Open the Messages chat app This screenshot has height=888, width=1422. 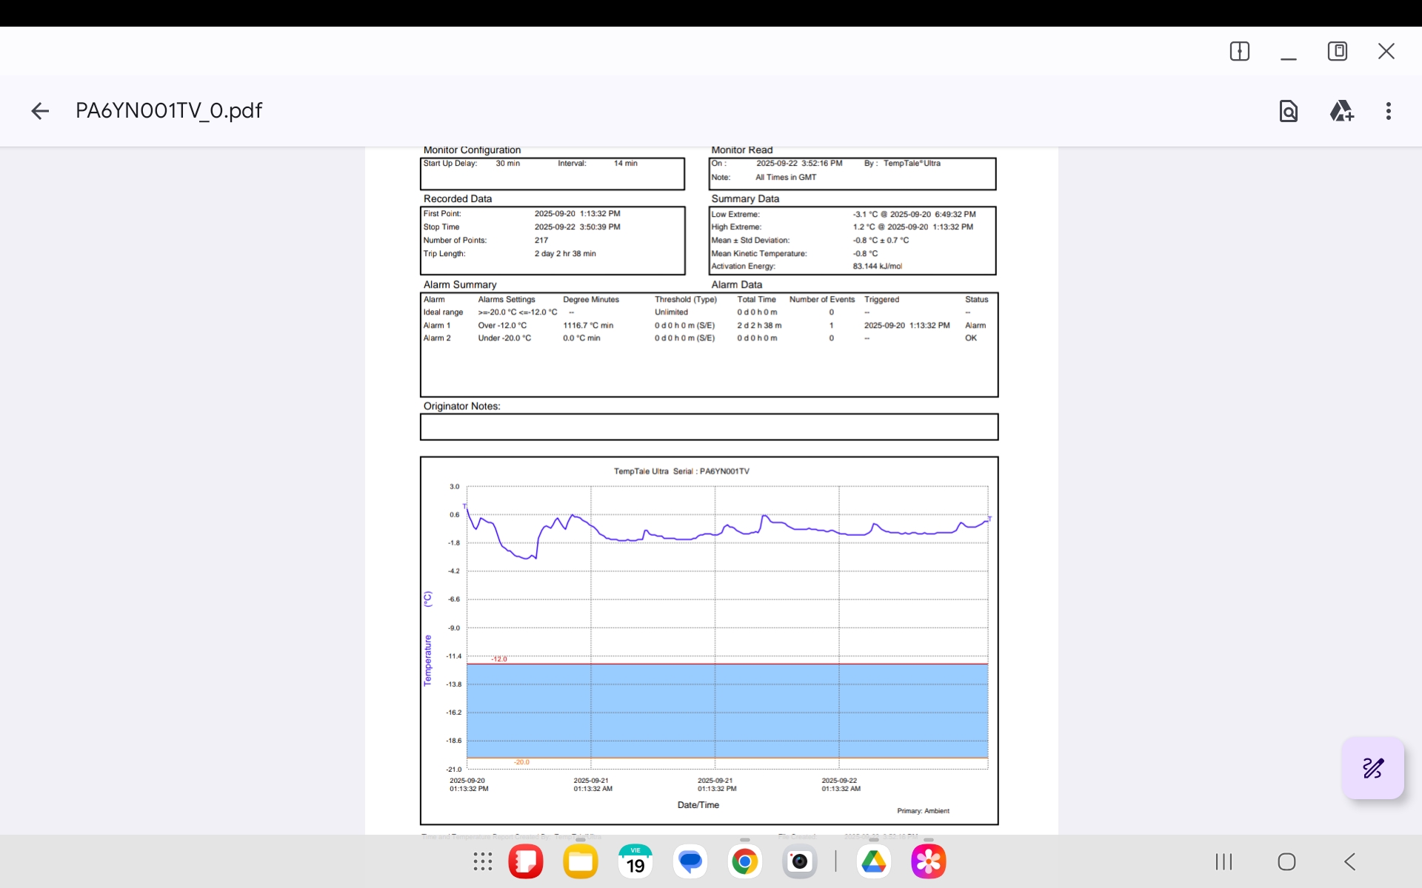click(x=690, y=861)
